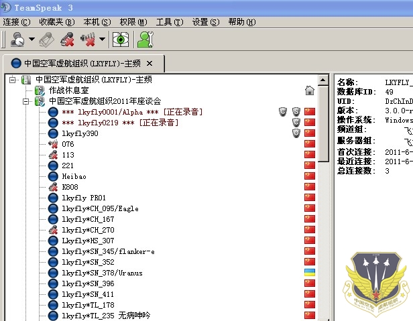Click the channel group badge for lkyfly0219
Viewport: 413px width, 321px height.
[296, 122]
